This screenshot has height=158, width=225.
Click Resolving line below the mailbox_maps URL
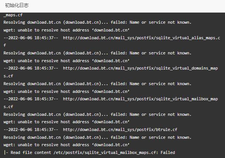pos(97,114)
